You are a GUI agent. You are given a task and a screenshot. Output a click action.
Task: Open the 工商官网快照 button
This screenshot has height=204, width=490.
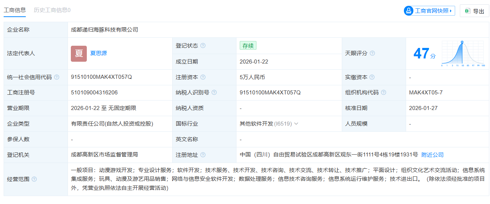point(429,11)
